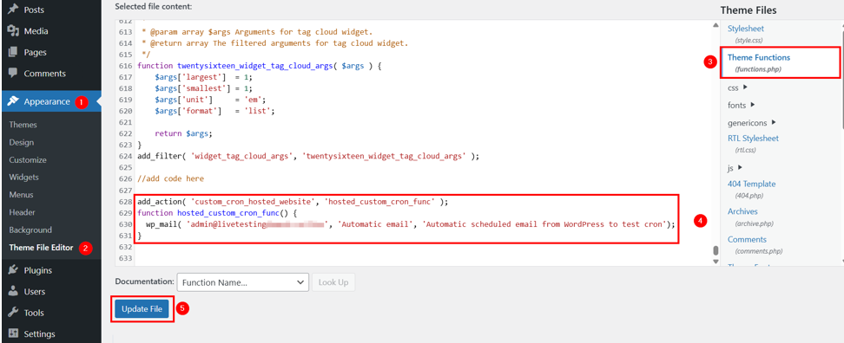This screenshot has height=343, width=844.
Task: Open Background submenu item
Action: pyautogui.click(x=30, y=230)
